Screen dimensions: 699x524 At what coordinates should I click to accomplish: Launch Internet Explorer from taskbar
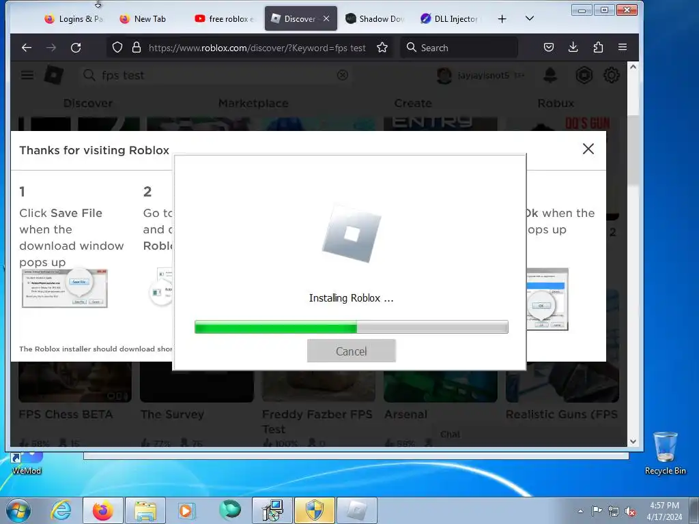pyautogui.click(x=61, y=510)
